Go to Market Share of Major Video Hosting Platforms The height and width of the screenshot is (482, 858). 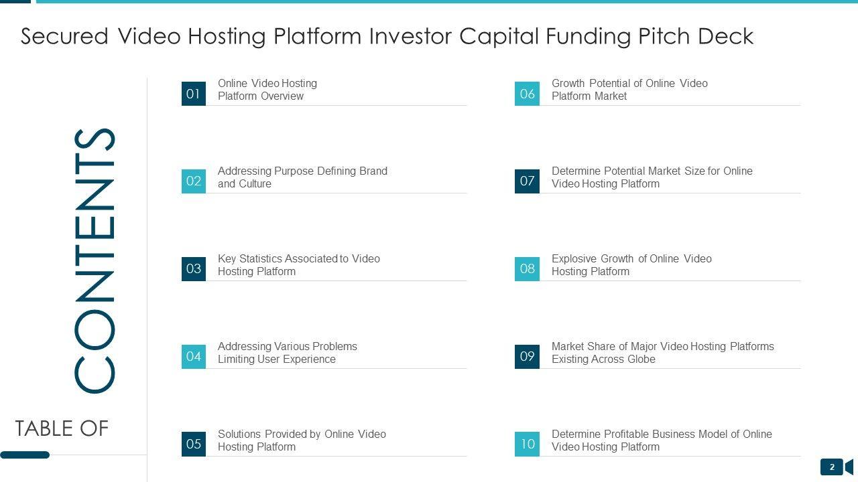pyautogui.click(x=662, y=353)
